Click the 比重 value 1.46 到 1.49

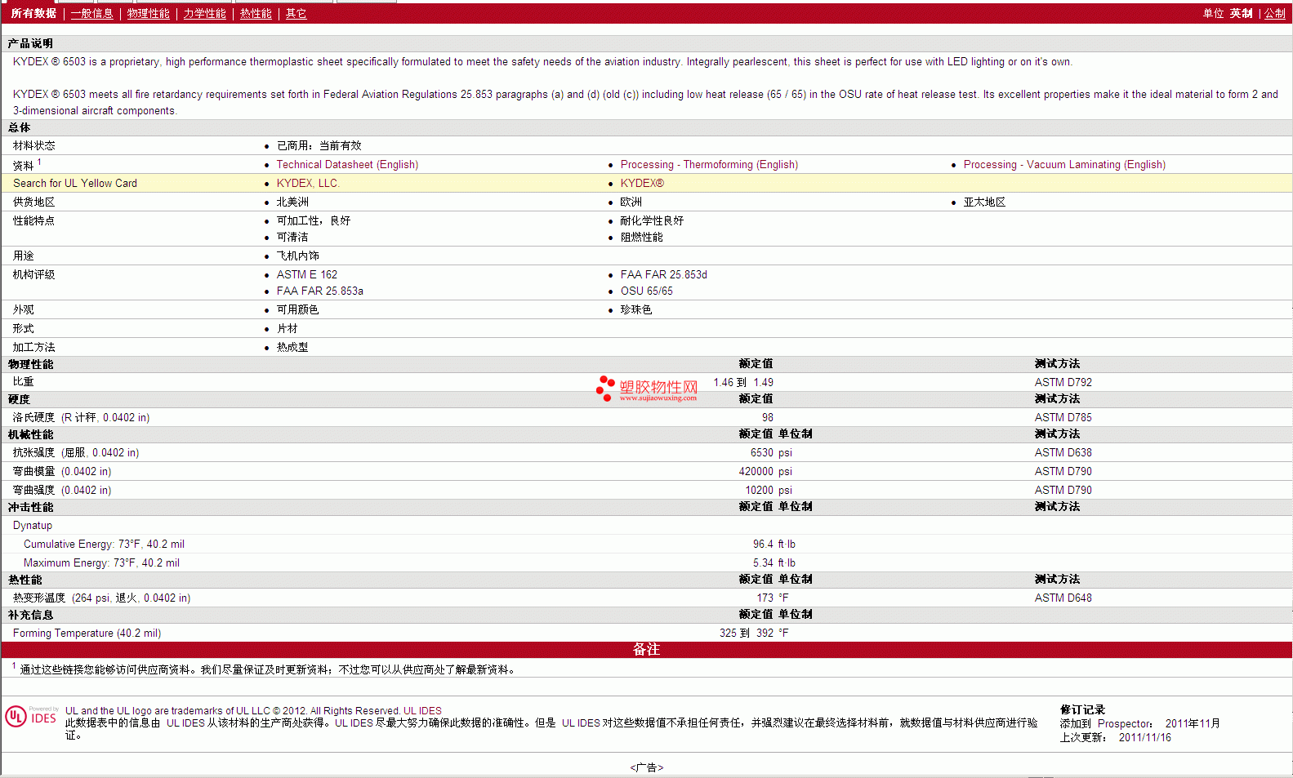click(x=743, y=383)
